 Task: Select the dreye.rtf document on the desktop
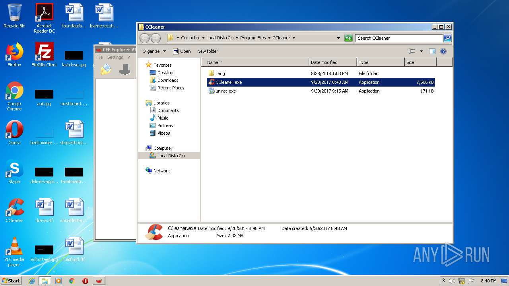point(44,211)
